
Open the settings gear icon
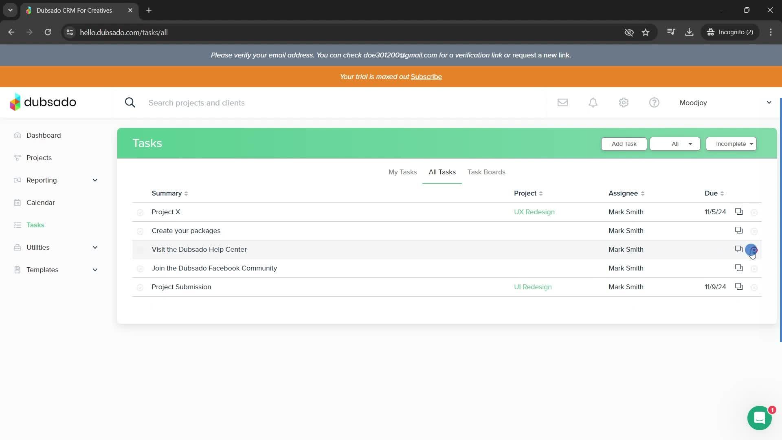click(624, 103)
